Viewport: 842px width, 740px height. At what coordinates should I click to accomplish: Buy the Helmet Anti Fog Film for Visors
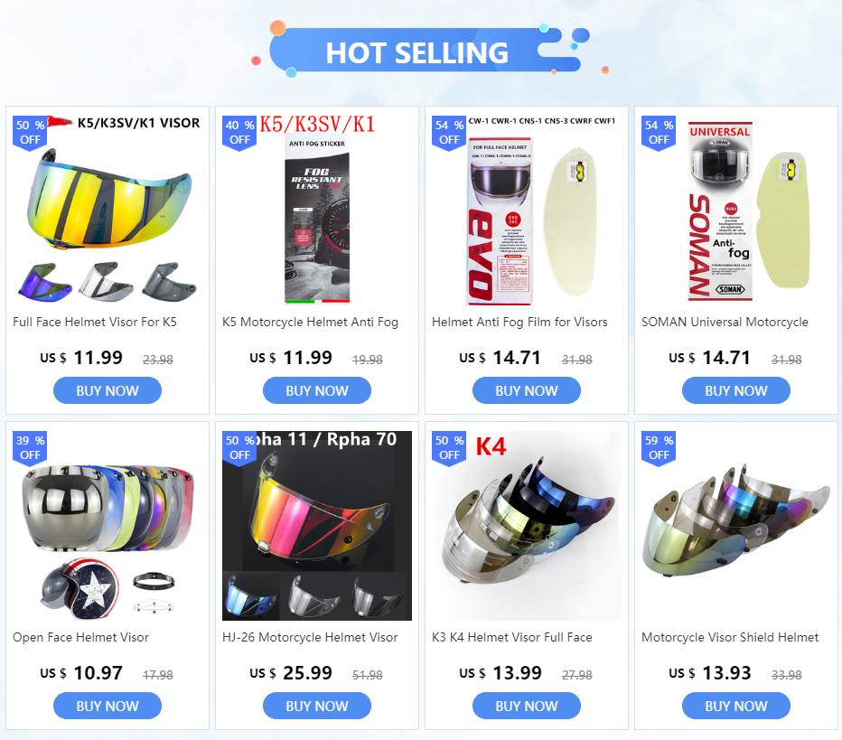pos(526,390)
